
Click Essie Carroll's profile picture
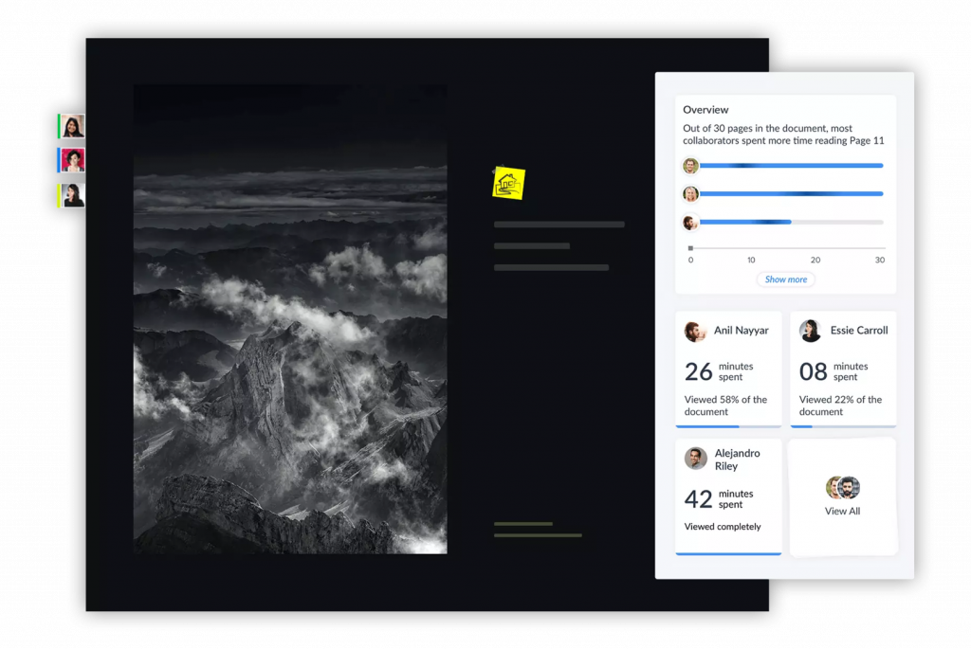pos(810,331)
